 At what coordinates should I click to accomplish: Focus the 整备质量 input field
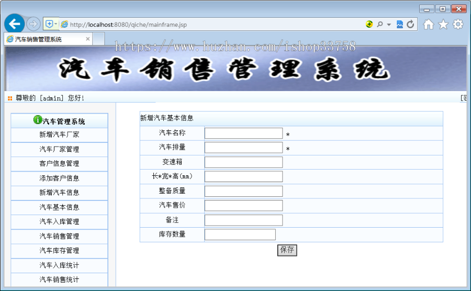coord(243,192)
